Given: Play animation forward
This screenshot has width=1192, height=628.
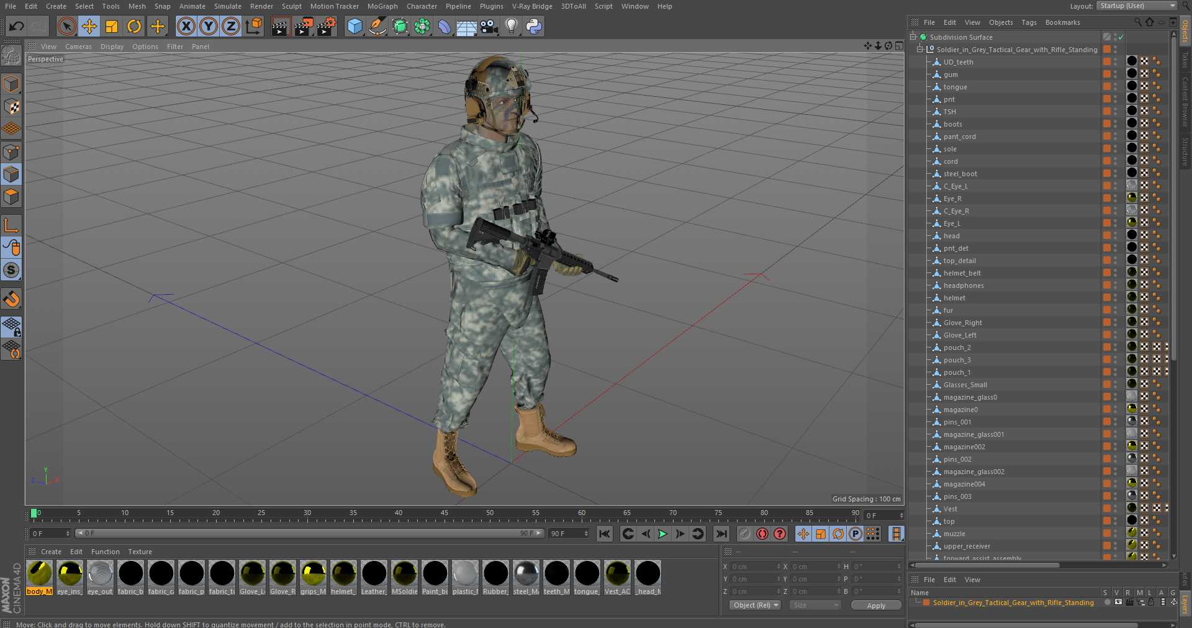Looking at the screenshot, I should (662, 534).
